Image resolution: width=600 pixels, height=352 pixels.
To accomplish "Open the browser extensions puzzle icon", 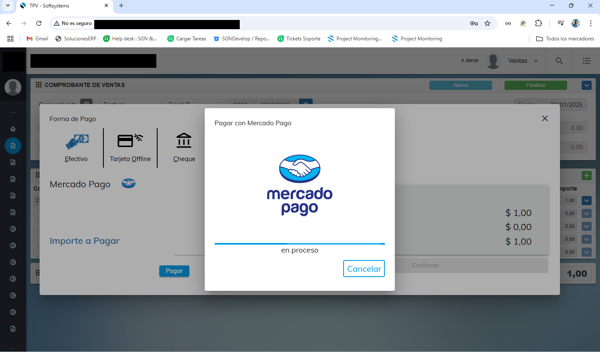I will [x=538, y=23].
